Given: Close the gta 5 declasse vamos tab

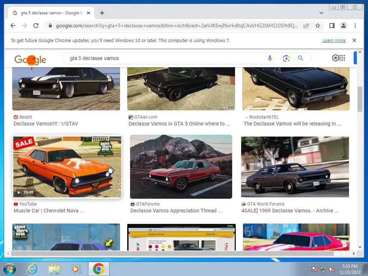Looking at the screenshot, I should click(x=88, y=13).
